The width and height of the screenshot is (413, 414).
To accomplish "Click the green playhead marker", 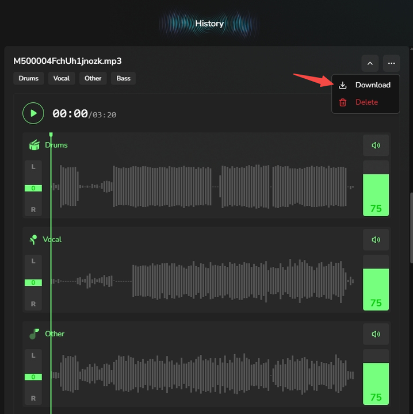I will coord(51,135).
